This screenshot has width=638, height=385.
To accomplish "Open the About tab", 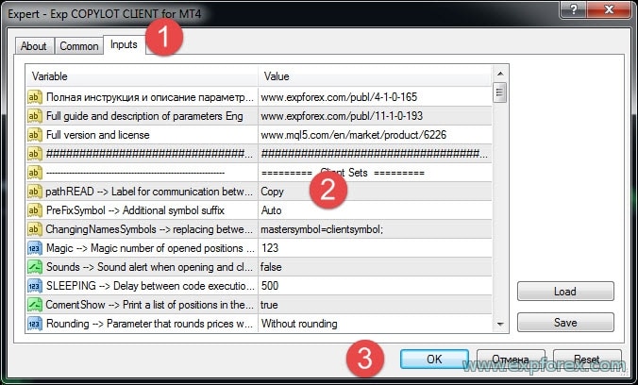I will 34,46.
